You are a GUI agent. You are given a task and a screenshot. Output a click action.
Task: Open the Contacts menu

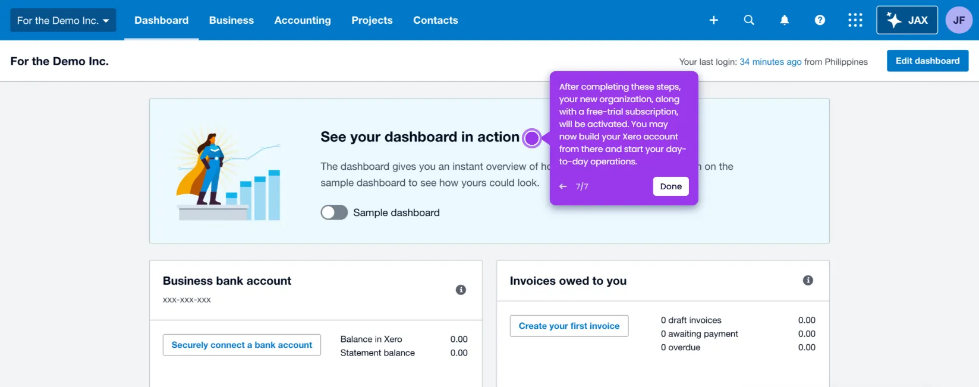coord(436,20)
